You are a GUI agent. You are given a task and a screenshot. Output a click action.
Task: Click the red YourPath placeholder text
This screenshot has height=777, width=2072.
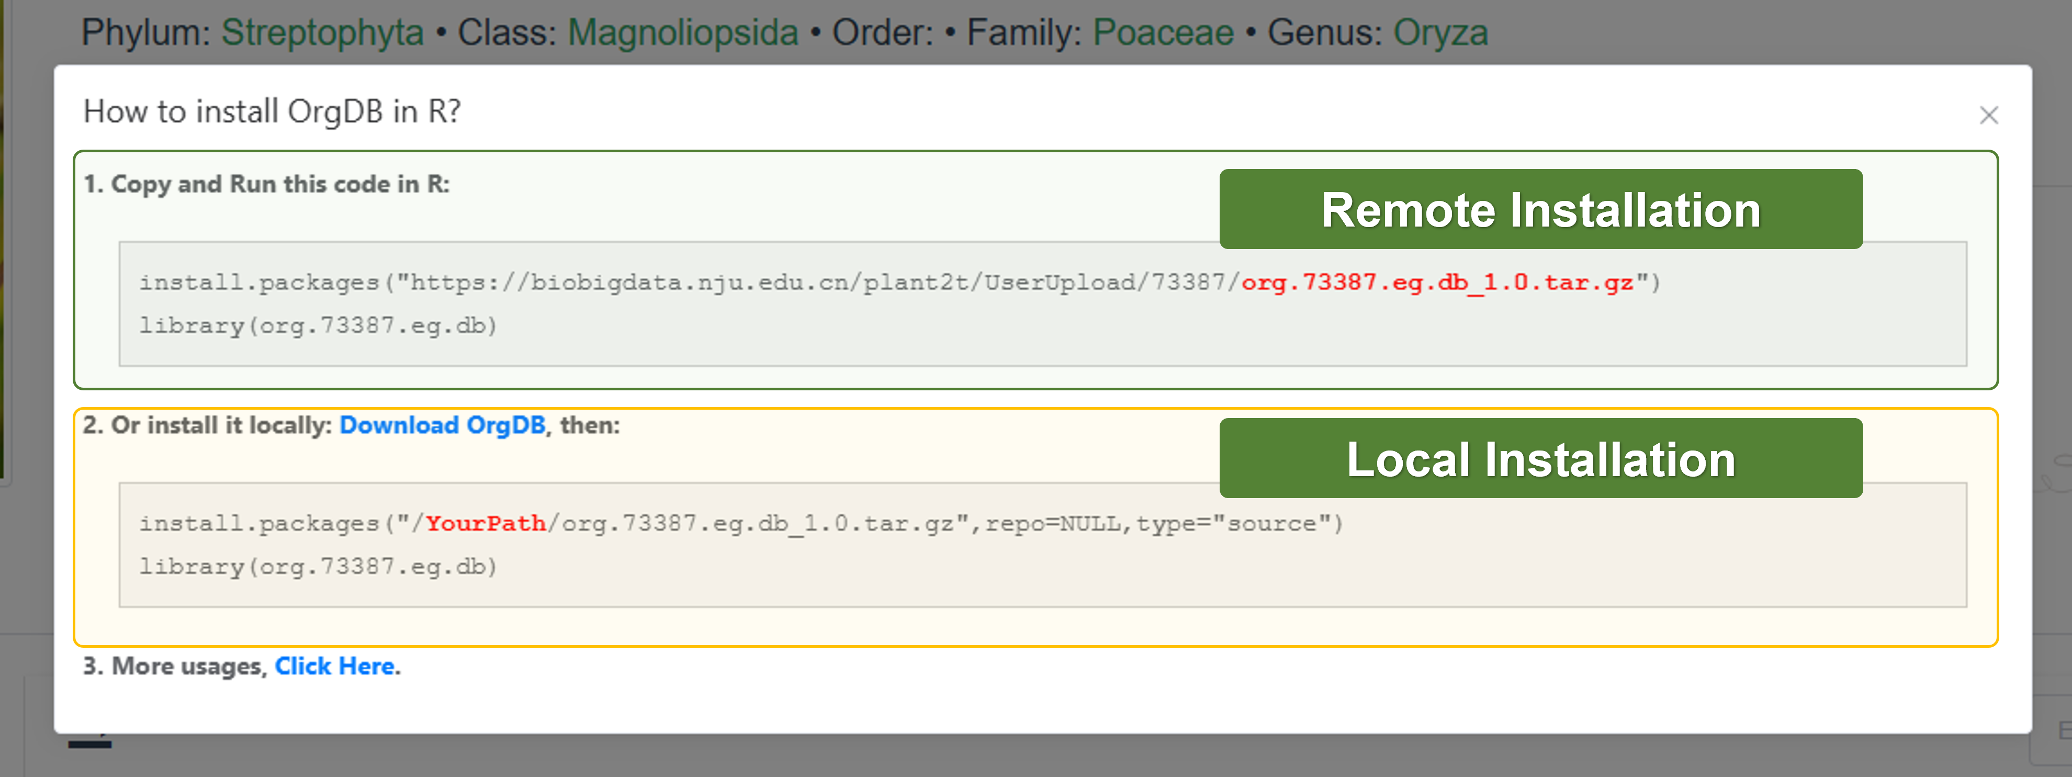click(485, 524)
